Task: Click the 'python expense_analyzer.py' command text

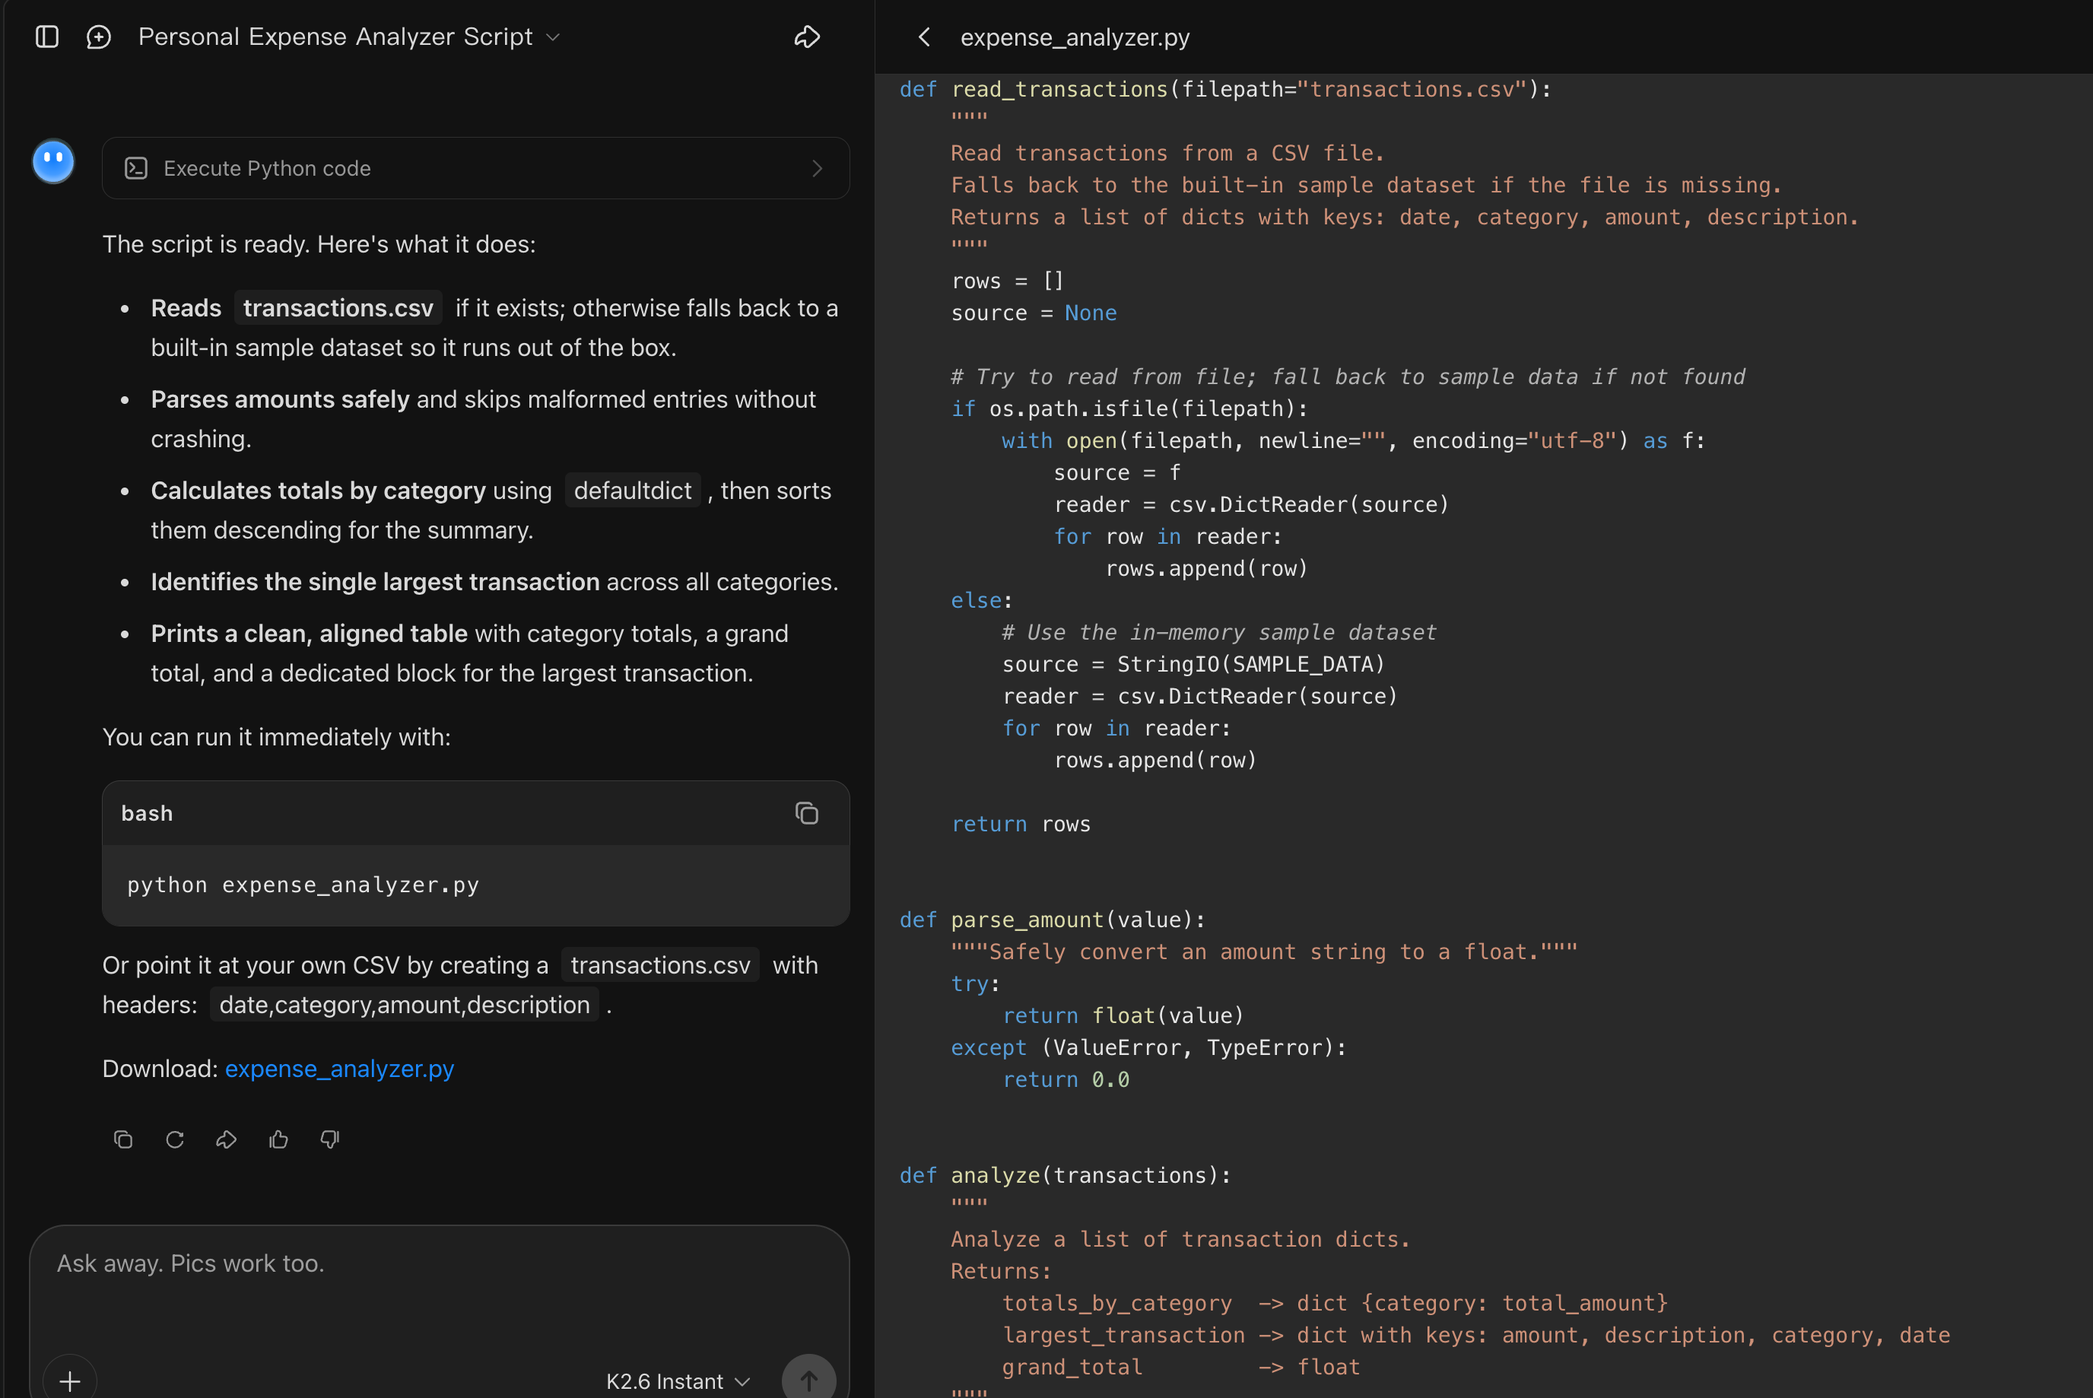Action: pos(303,885)
